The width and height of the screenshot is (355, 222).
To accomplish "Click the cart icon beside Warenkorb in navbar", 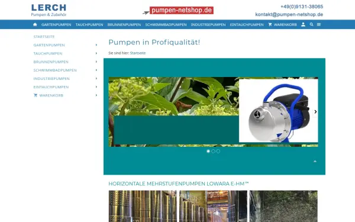I will point(270,24).
